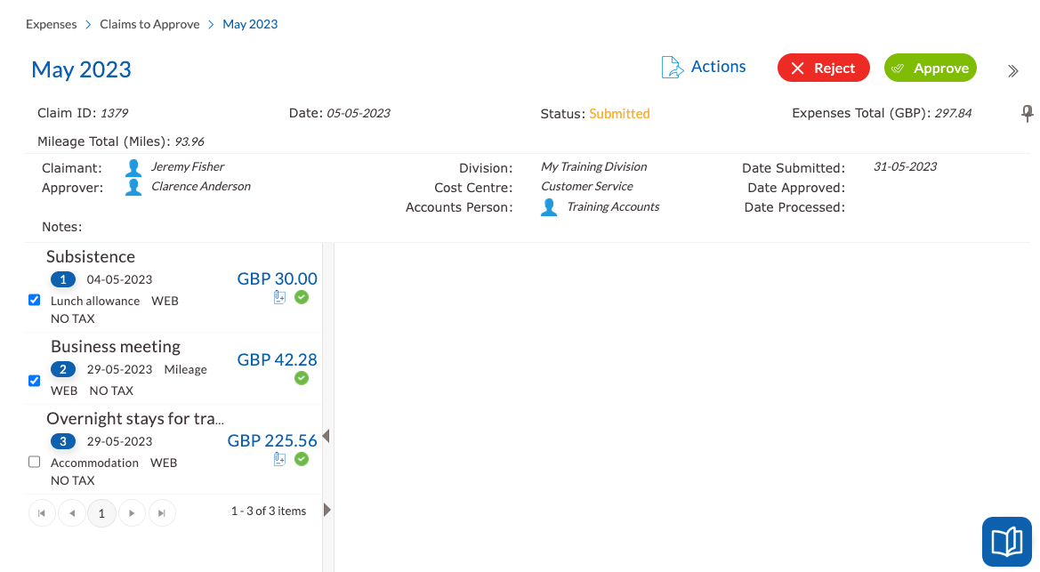Open the Subsistence expense item
This screenshot has height=572, width=1040.
pyautogui.click(x=91, y=256)
